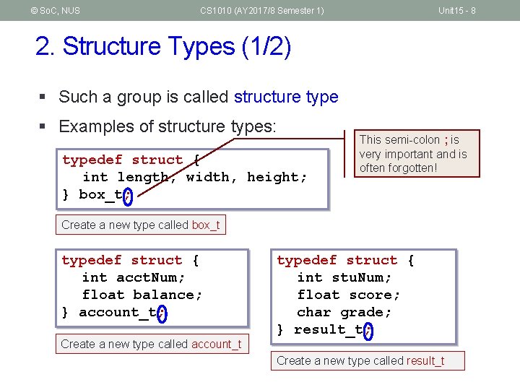Image resolution: width=520 pixels, height=390 pixels.
Task: Click the bullet "Such a group is called structure type"
Action: click(x=199, y=97)
